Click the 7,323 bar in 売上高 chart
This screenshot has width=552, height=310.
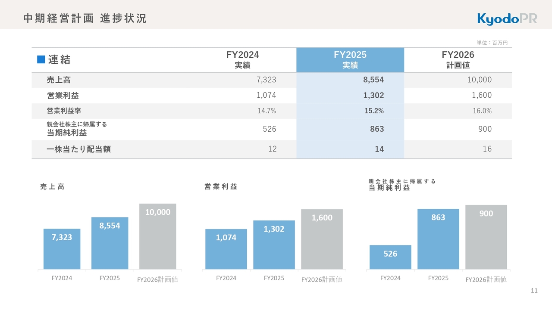pos(62,249)
